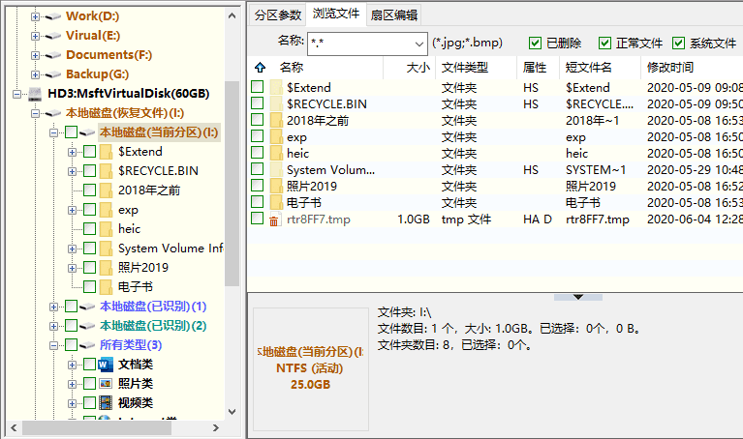743x439 pixels.
Task: Click the HD3:MsftVirtualDisk disk icon
Action: 35,95
